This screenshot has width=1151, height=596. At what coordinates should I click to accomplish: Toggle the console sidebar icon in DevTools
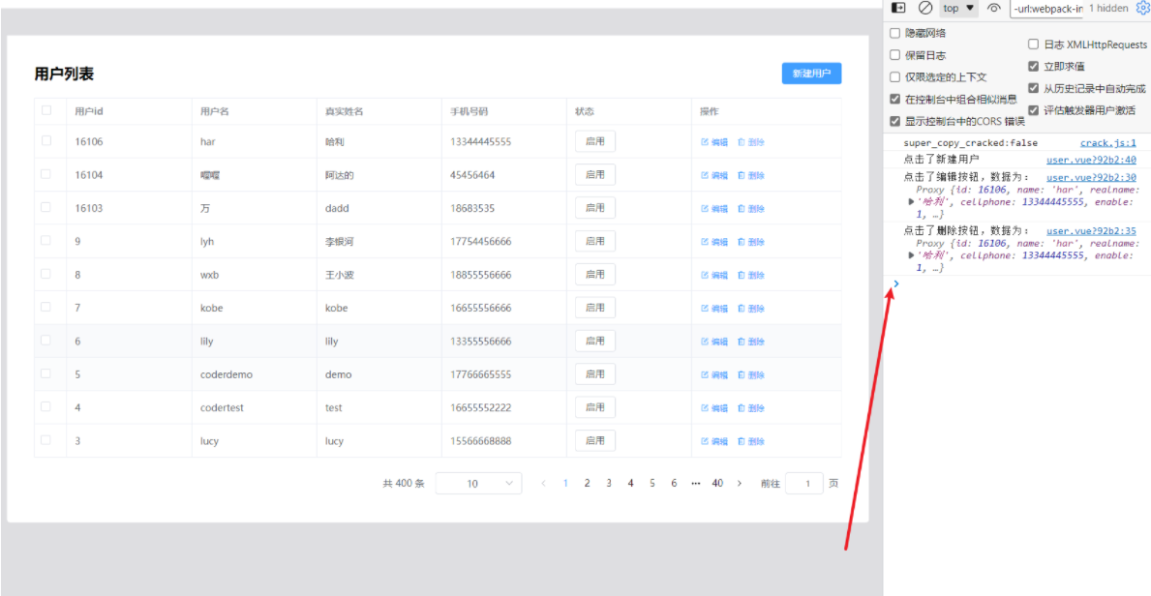tap(898, 8)
